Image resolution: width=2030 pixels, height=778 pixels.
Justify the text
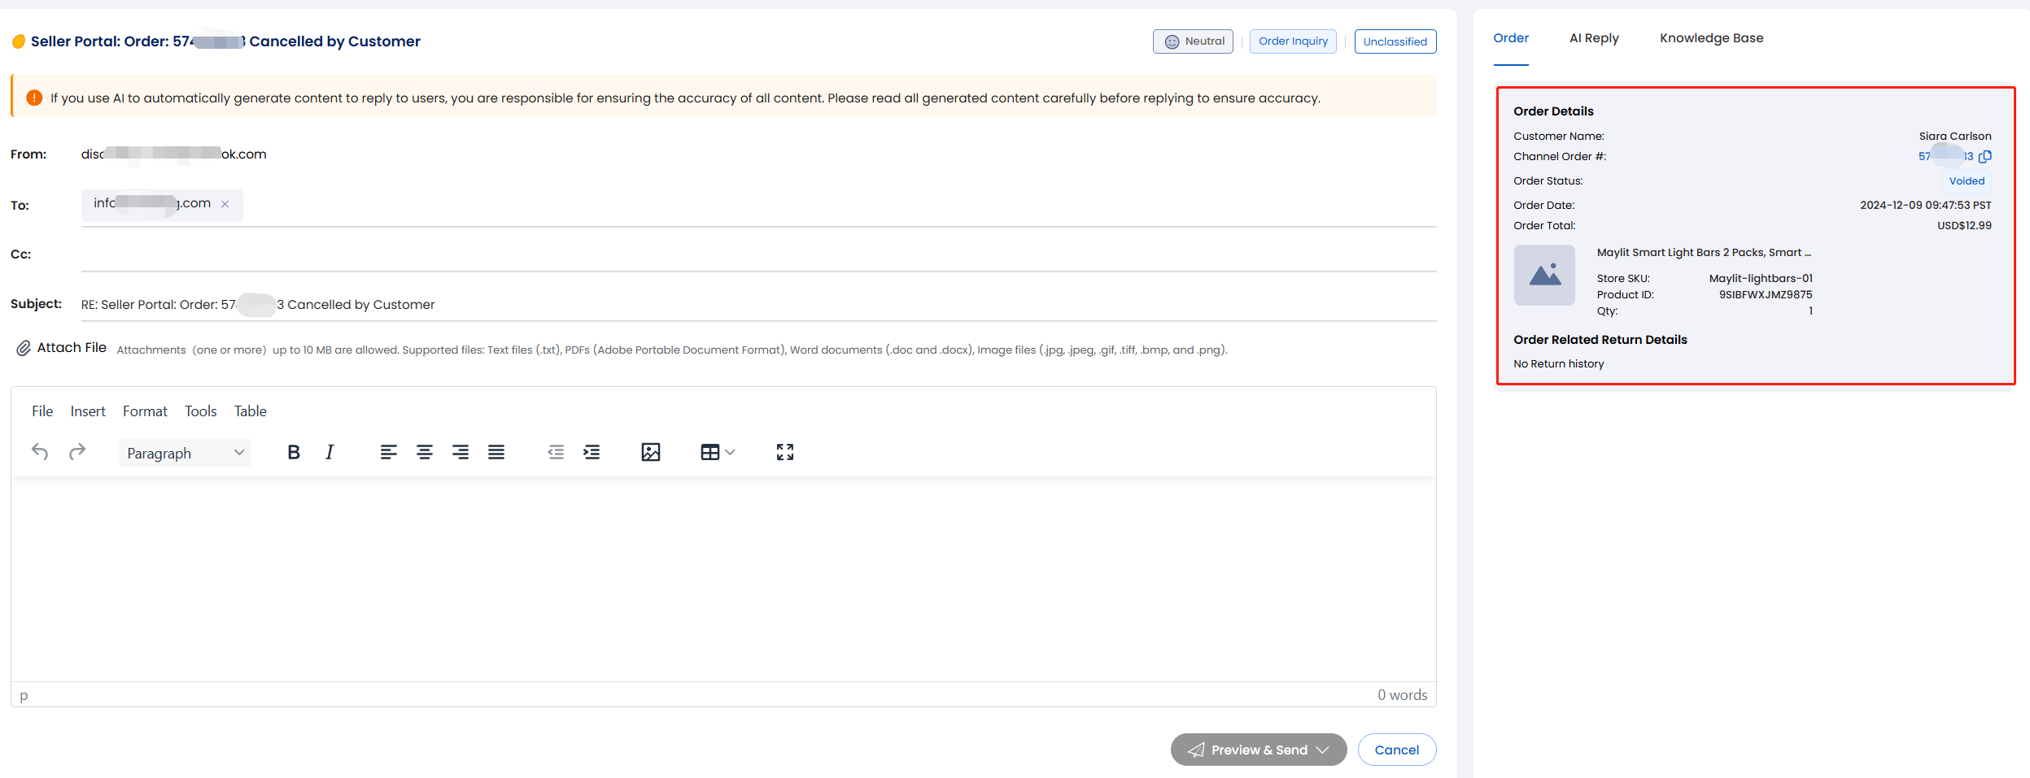(x=496, y=452)
